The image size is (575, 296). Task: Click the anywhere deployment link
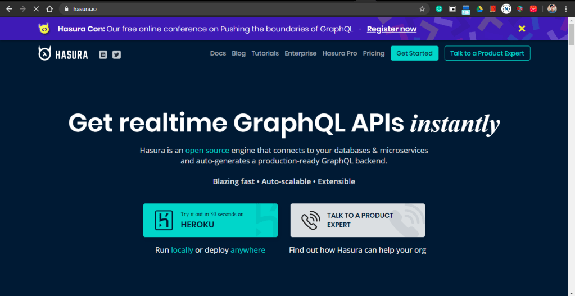[x=247, y=250]
